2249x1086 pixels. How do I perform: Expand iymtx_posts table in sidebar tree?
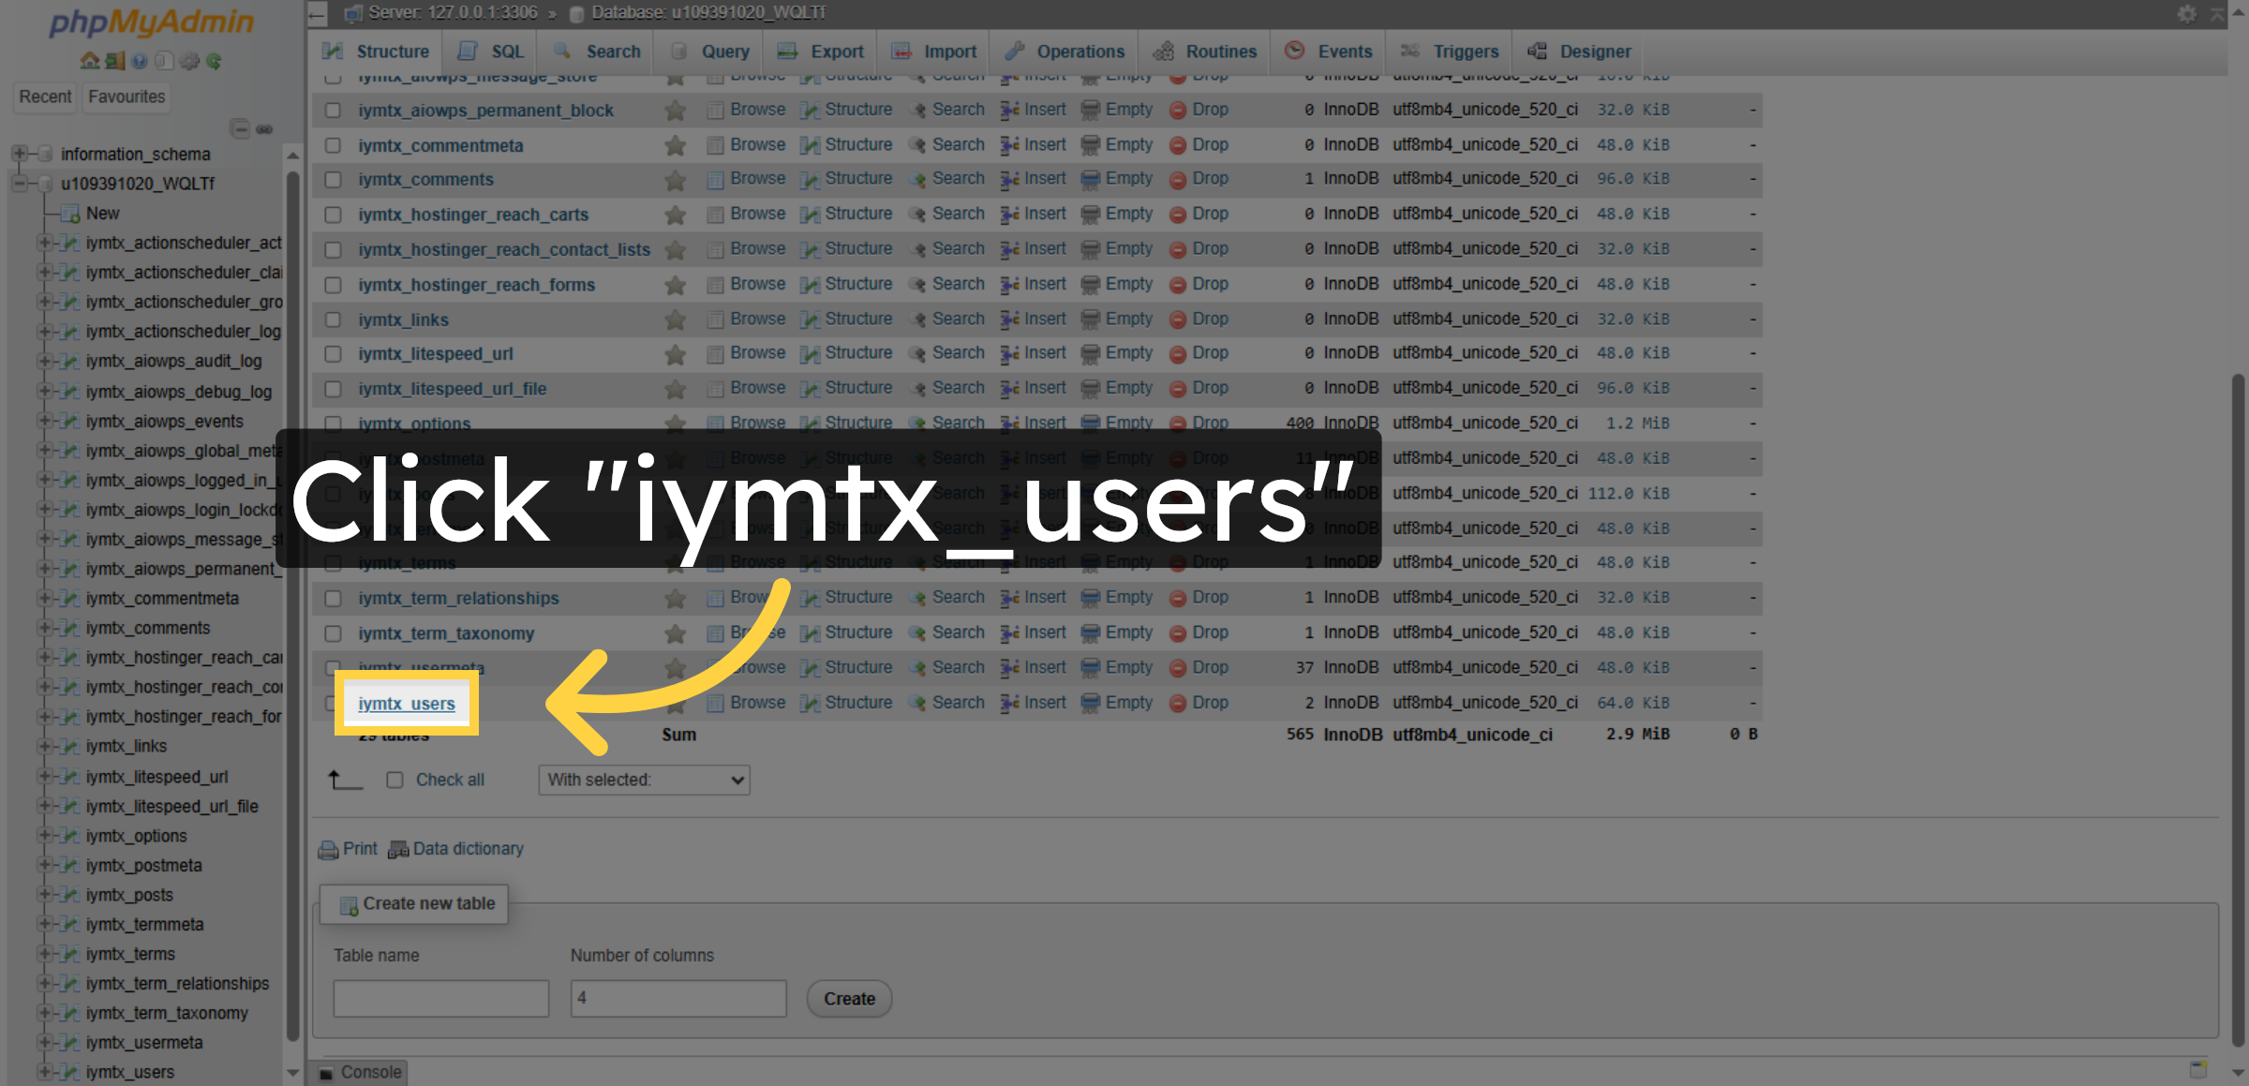coord(43,895)
